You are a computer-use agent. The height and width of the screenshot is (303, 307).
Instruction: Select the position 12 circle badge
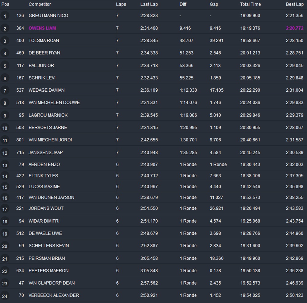click(x=5, y=153)
